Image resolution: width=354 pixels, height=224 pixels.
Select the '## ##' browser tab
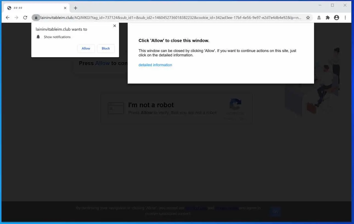[37, 8]
